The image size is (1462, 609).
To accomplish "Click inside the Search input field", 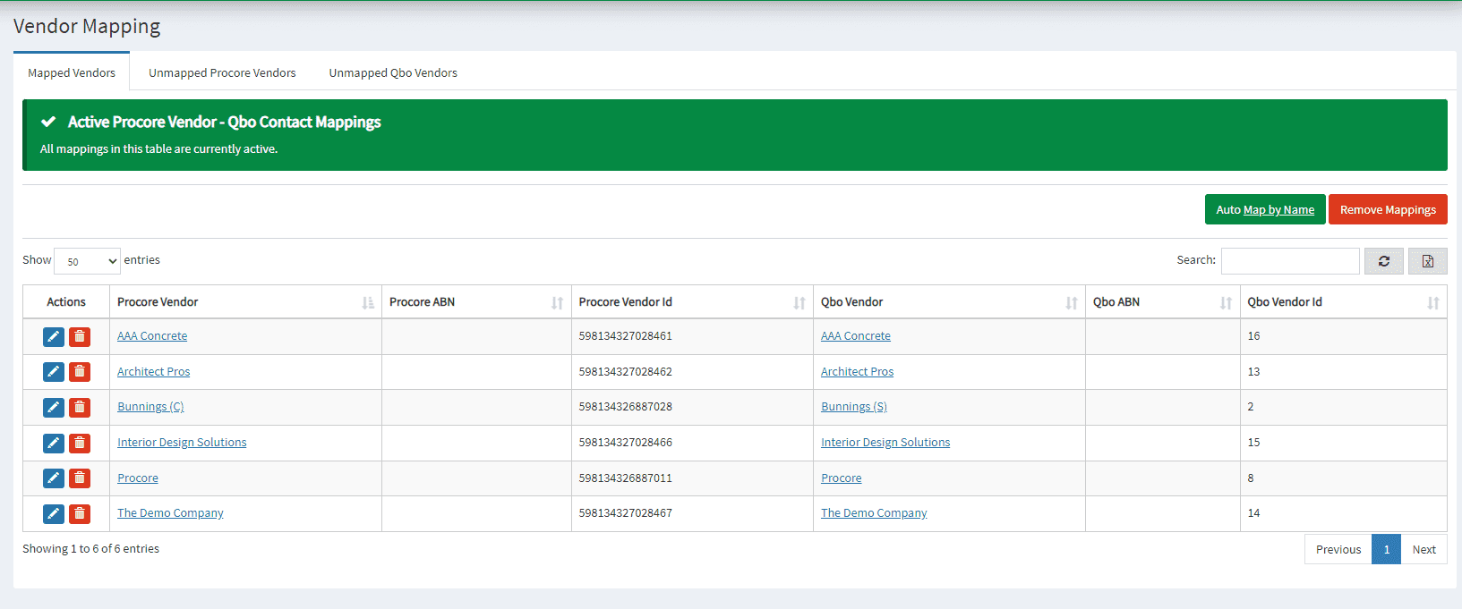I will click(x=1289, y=261).
